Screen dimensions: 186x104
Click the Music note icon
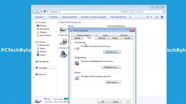pyautogui.click(x=38, y=48)
